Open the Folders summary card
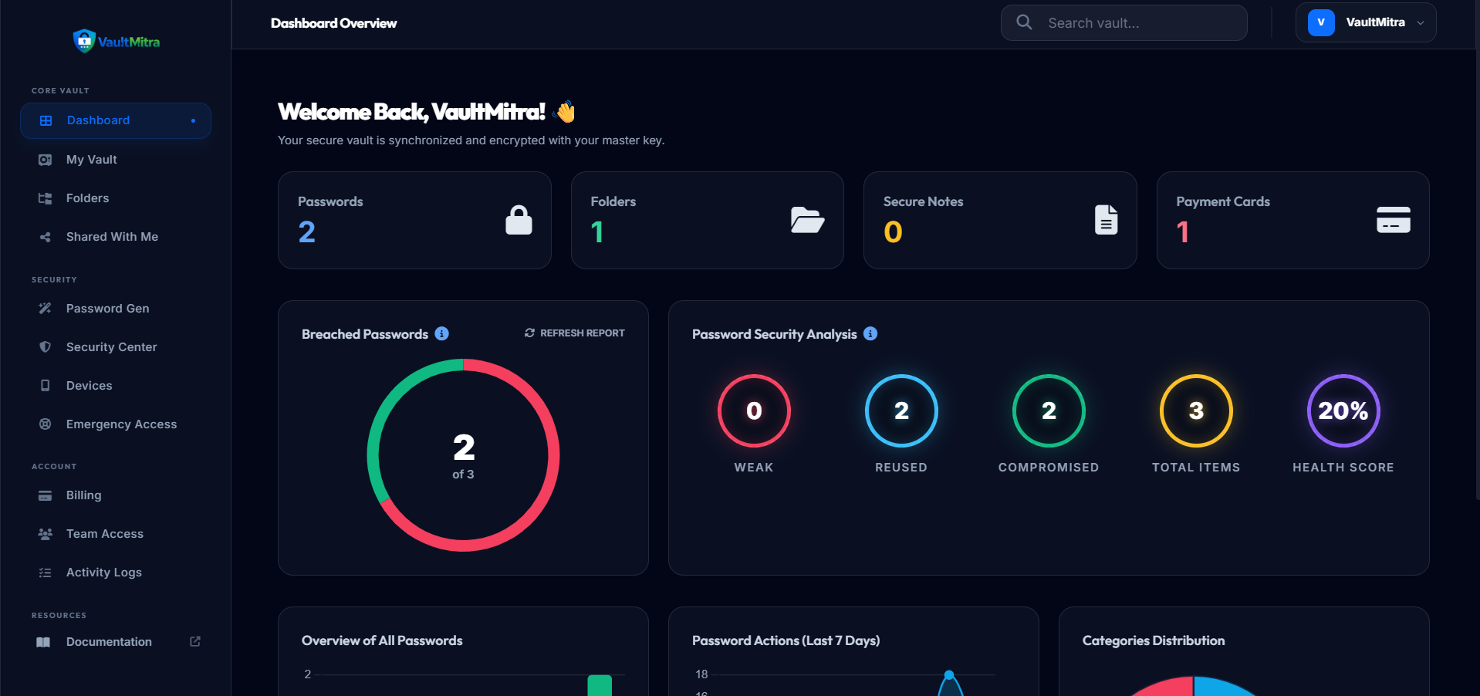 tap(707, 220)
